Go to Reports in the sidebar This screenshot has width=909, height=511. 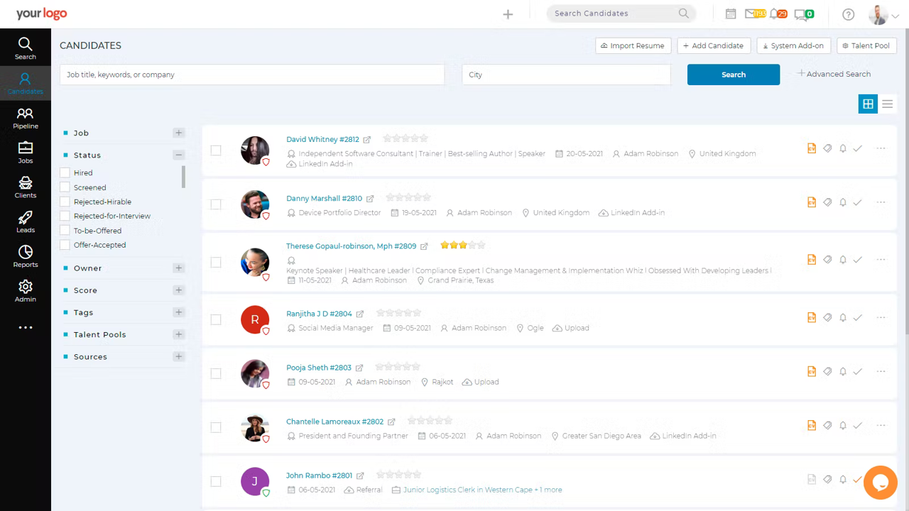(x=26, y=256)
